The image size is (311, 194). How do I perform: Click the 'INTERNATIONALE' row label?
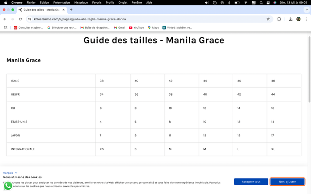point(23,149)
